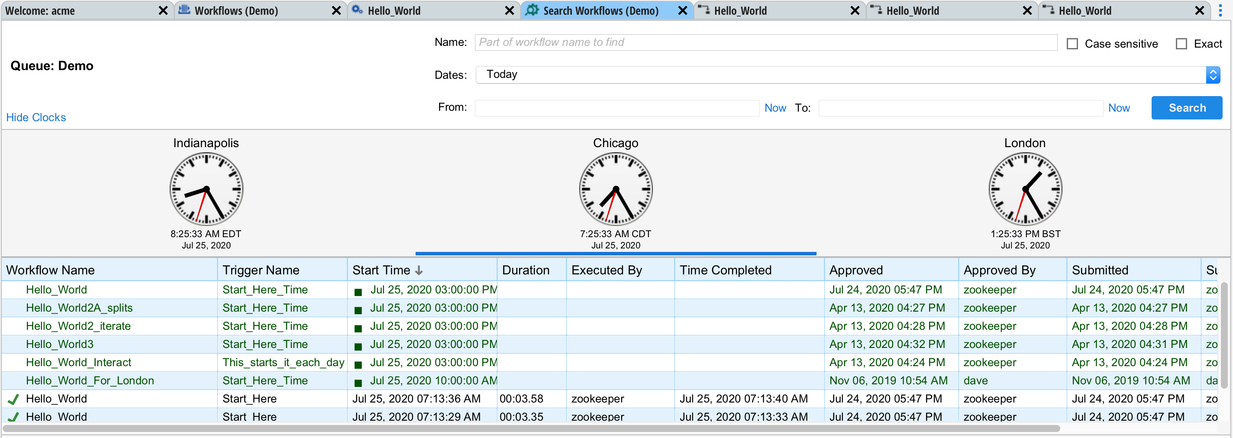Click inside the workflow Name search field

[718, 42]
